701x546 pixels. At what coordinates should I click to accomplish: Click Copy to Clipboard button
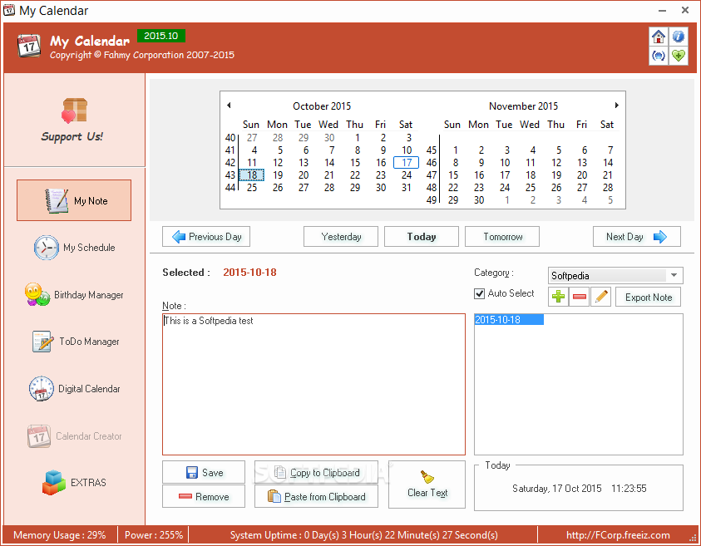coord(316,472)
